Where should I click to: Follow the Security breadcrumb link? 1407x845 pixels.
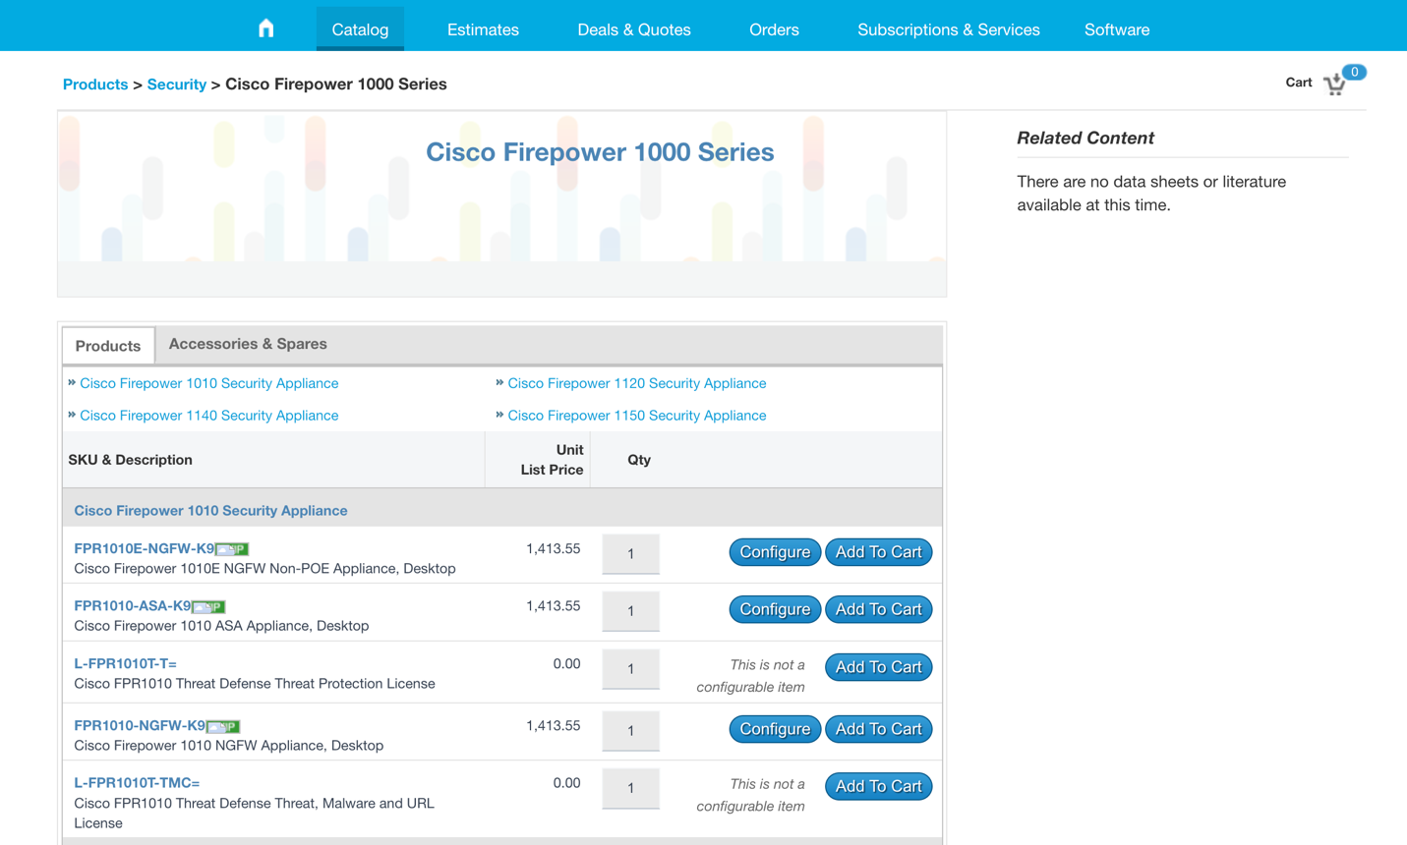pyautogui.click(x=177, y=84)
